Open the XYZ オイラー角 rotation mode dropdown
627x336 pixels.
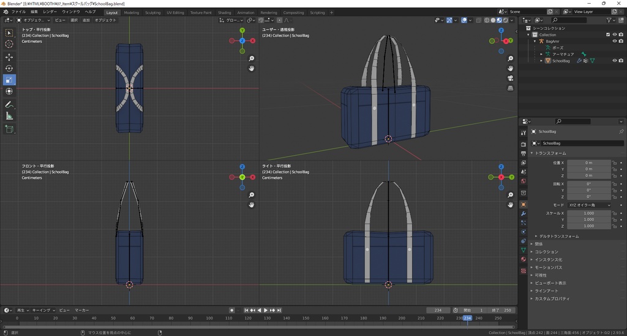pos(590,205)
